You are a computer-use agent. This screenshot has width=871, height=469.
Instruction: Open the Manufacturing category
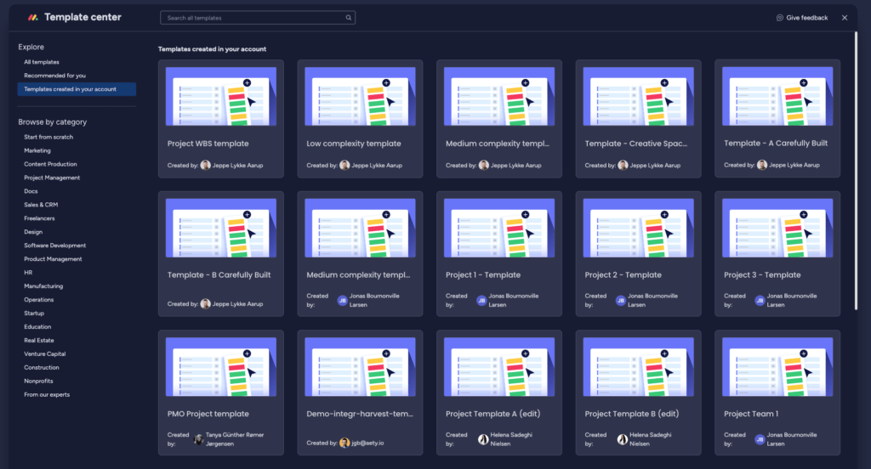43,285
